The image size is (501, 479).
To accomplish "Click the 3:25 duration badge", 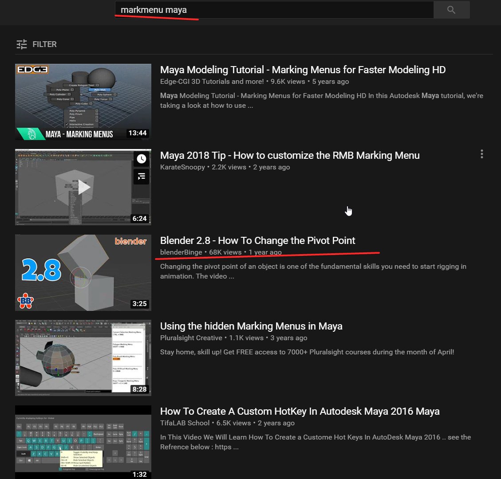I will [x=140, y=304].
